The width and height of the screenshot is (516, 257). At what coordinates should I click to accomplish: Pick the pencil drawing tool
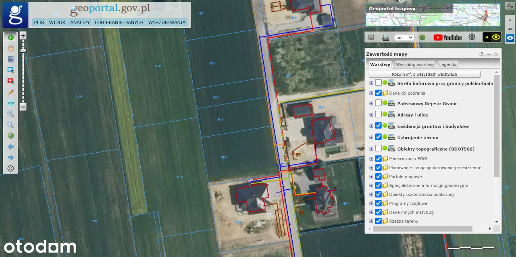[11, 92]
